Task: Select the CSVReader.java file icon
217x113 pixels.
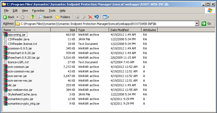Action: point(5,39)
